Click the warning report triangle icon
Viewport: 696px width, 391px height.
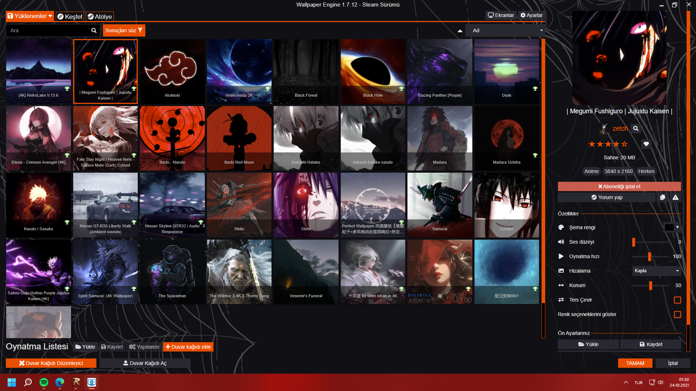click(x=675, y=197)
